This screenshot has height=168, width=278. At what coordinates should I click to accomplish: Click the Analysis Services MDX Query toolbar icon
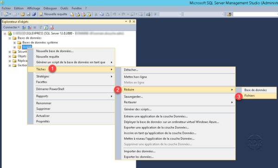[77, 14]
